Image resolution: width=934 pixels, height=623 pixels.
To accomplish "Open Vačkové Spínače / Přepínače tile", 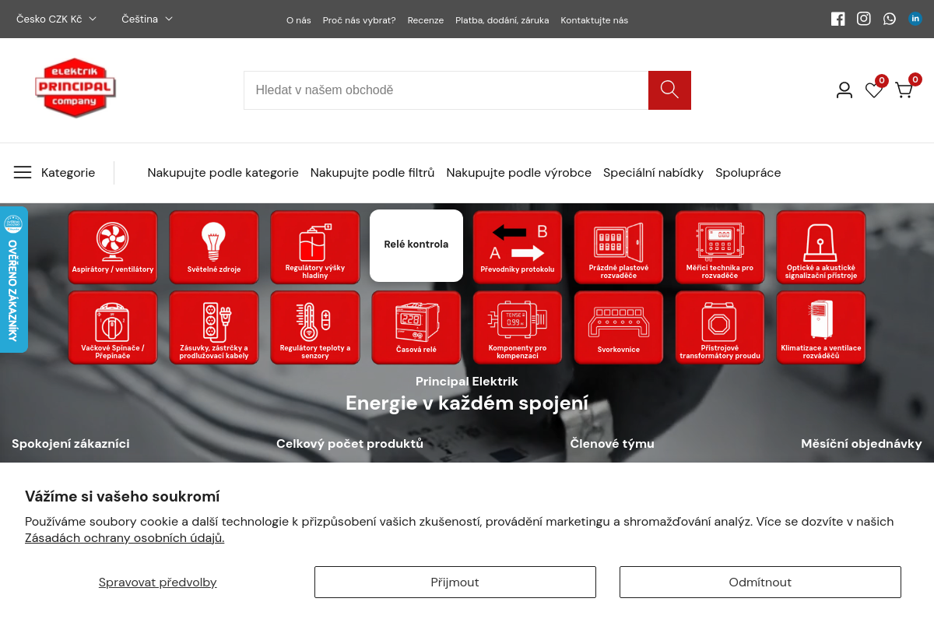I will [113, 327].
